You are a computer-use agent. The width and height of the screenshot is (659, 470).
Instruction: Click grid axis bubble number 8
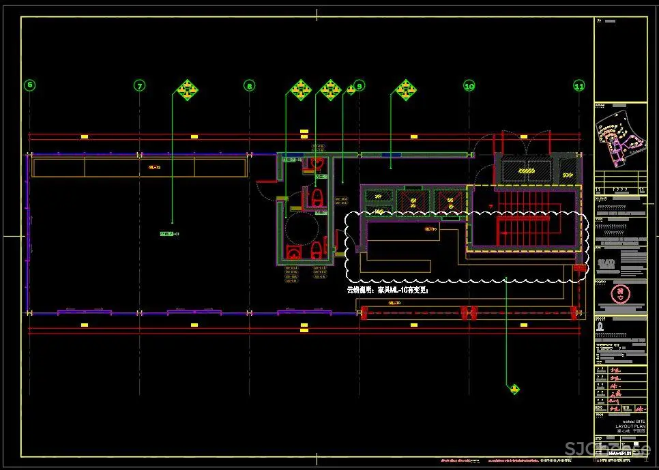[x=250, y=85]
